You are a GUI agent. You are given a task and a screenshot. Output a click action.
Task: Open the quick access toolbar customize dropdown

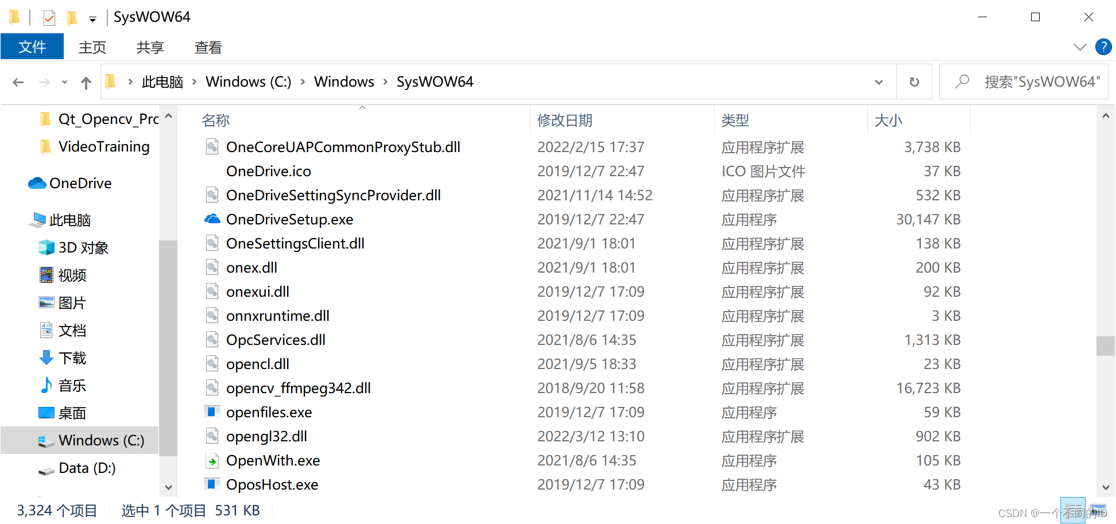(92, 20)
